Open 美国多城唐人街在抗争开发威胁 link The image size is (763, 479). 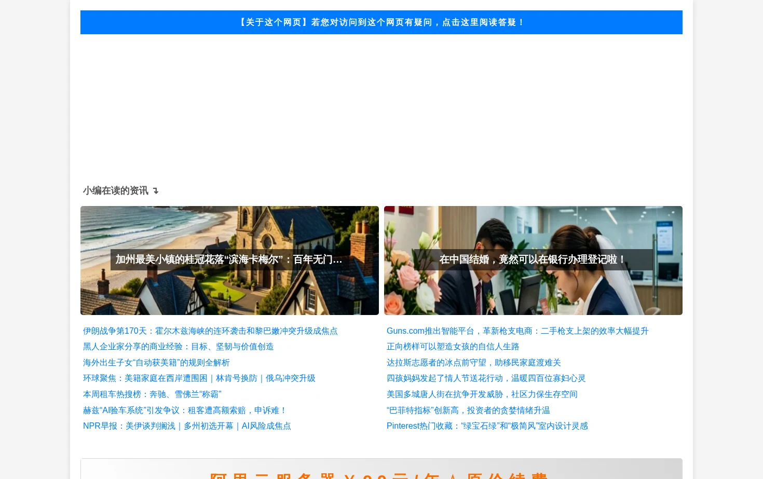(482, 394)
